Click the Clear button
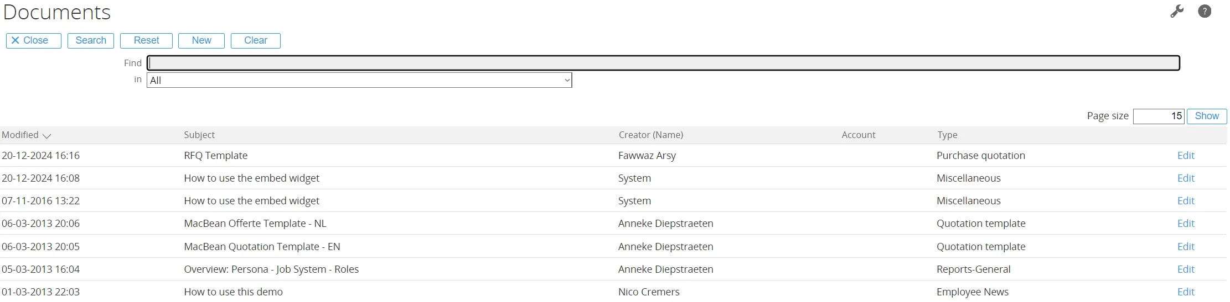Viewport: 1230px width, 302px height. click(255, 41)
